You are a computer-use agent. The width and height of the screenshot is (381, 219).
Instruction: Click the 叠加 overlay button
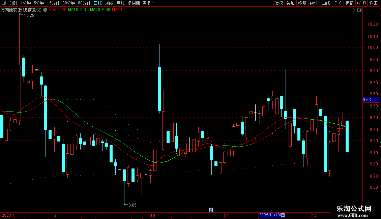[290, 3]
